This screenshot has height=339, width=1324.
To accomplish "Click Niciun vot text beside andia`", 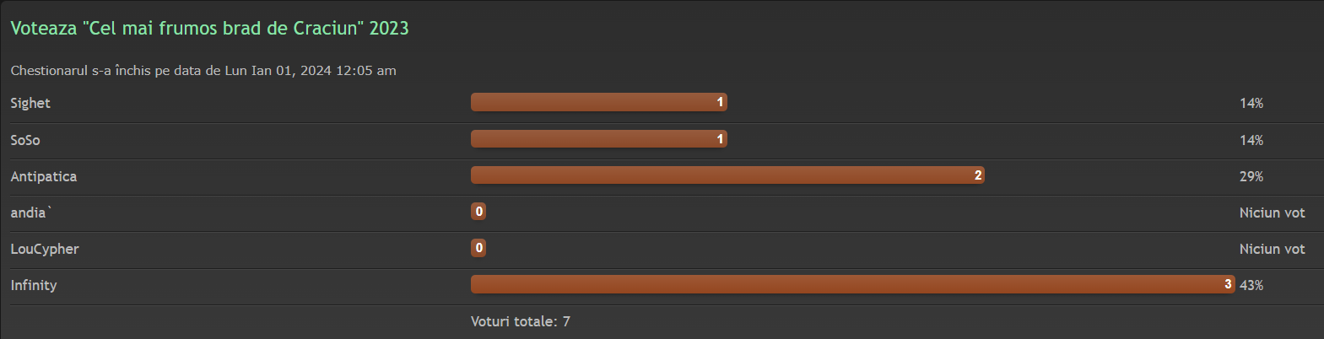I will pos(1272,213).
